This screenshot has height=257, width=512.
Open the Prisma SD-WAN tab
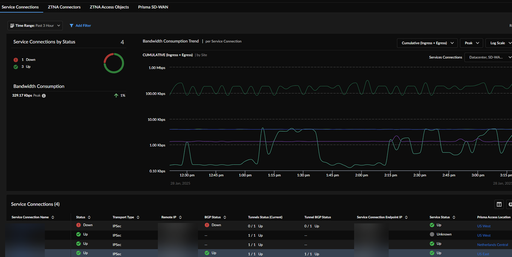tap(153, 7)
